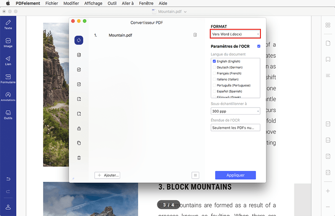This screenshot has width=335, height=216.
Task: Click the 3. BLOCK MOUNTAINS heading
Action: 195,187
